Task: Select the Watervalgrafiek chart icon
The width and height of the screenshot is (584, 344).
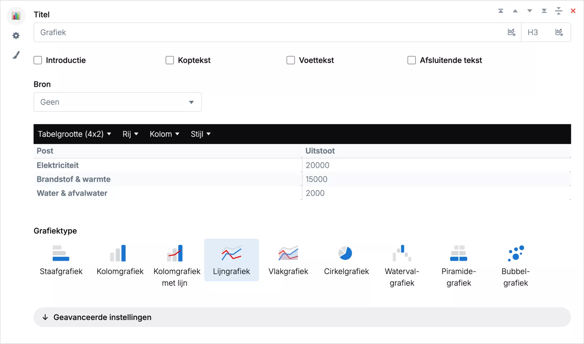Action: click(402, 253)
